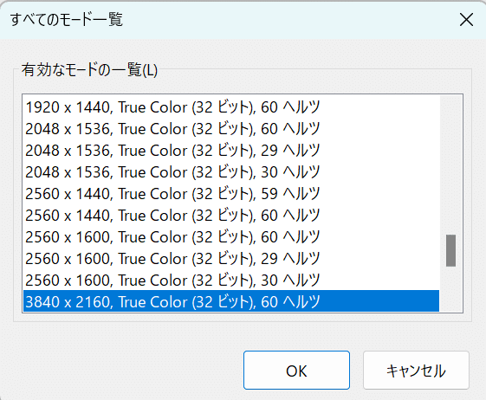Screen dimensions: 486x400
Task: Select 1920 x 1440 at 60 Hz mode
Action: tap(231, 107)
